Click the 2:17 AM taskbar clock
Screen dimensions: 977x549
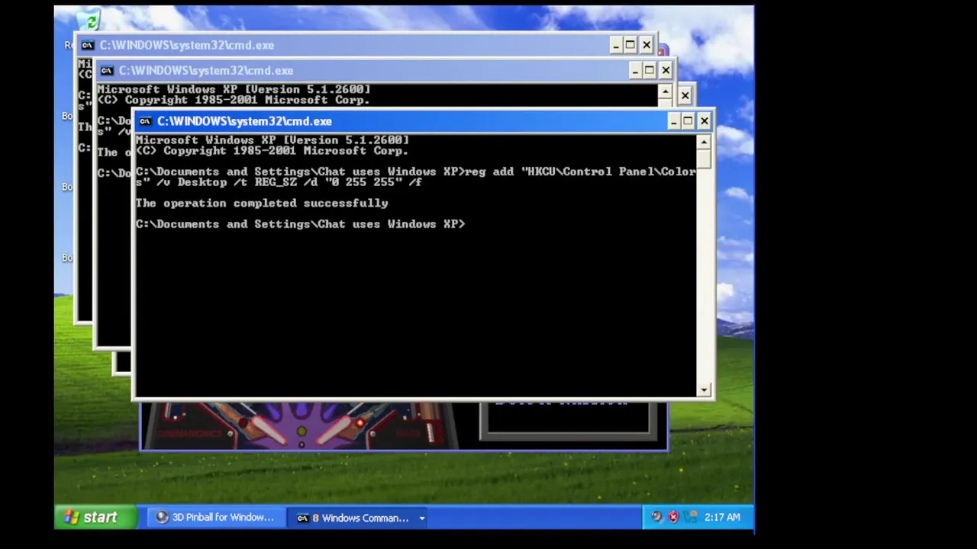click(722, 517)
